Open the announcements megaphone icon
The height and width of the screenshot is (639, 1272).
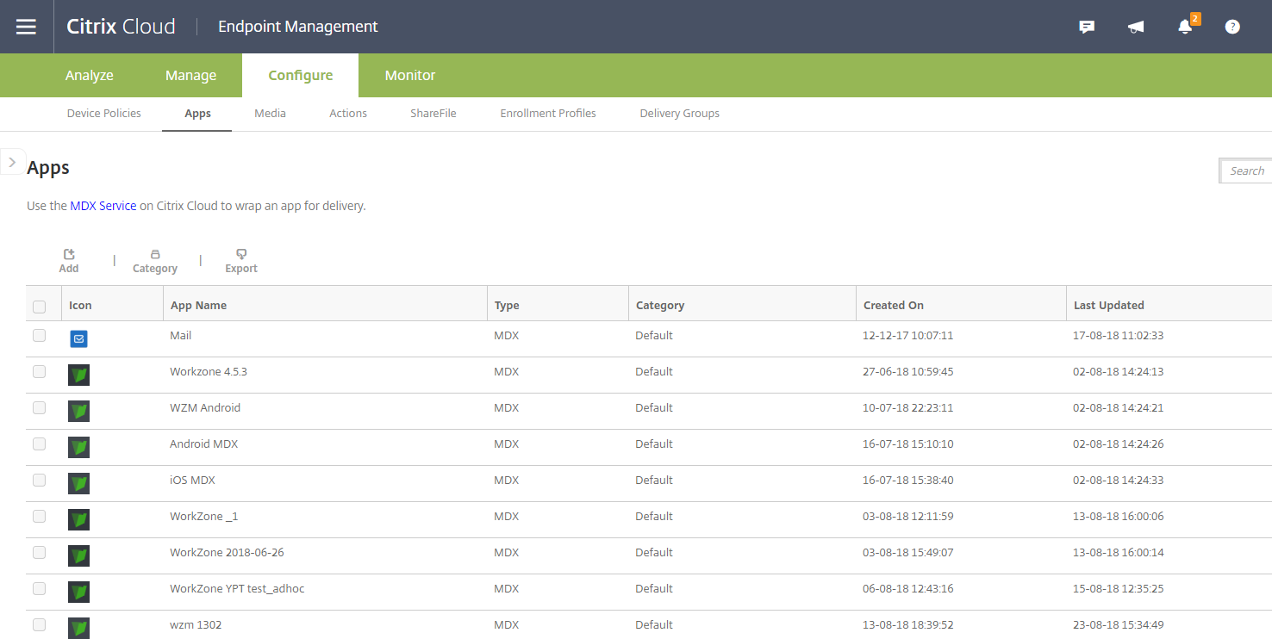point(1136,27)
